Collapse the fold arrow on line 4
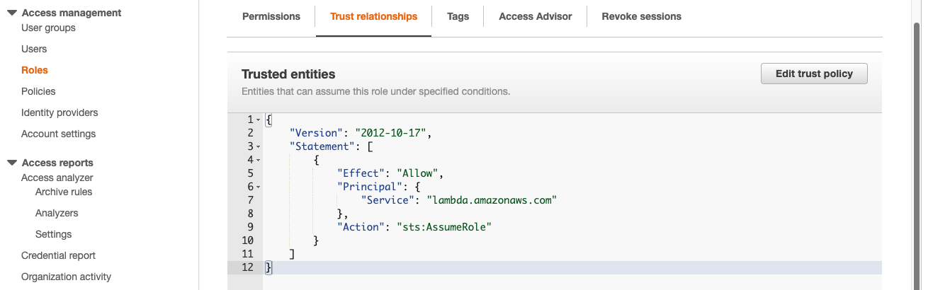 click(x=259, y=160)
